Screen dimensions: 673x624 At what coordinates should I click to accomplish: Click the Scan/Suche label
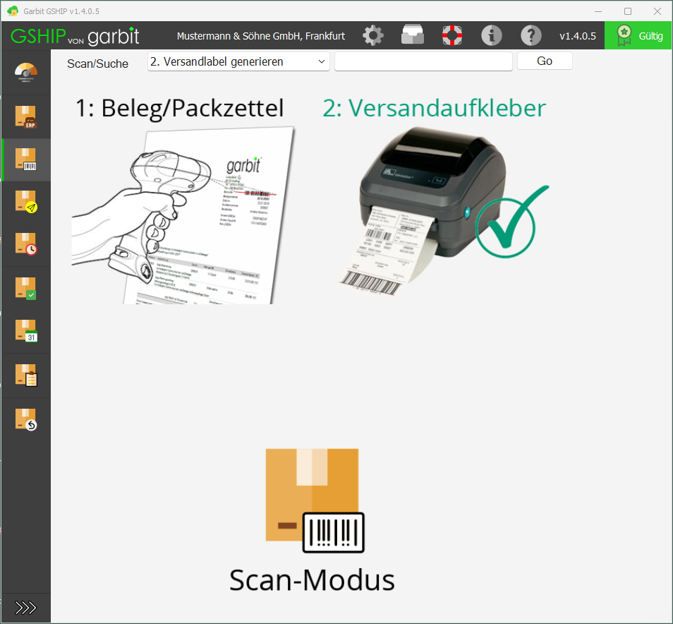(x=97, y=64)
